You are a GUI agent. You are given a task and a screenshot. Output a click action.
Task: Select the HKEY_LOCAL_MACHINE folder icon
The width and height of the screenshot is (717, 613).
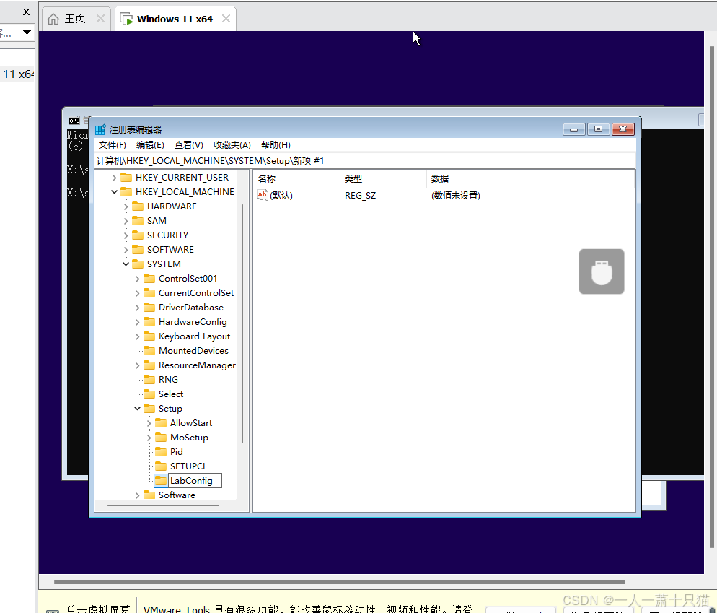coord(126,191)
